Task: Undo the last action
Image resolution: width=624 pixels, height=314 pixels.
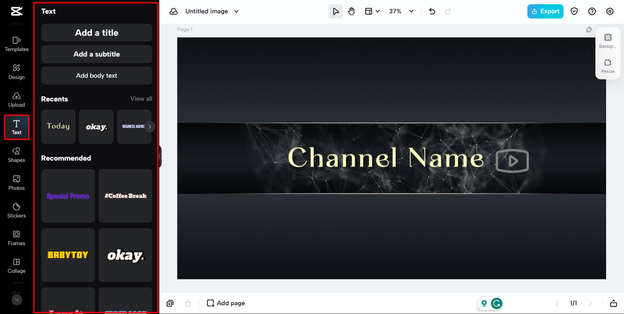Action: coord(432,11)
